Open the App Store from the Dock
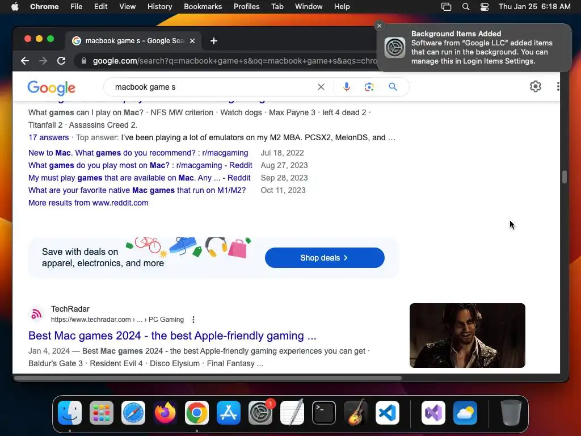Screen dimensions: 581x436 tap(229, 413)
